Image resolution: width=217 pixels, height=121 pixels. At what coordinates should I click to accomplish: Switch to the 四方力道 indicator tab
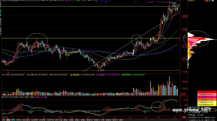(59, 120)
